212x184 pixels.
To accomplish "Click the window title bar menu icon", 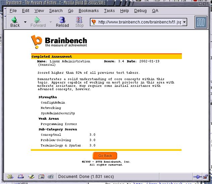I will click(x=3, y=3).
